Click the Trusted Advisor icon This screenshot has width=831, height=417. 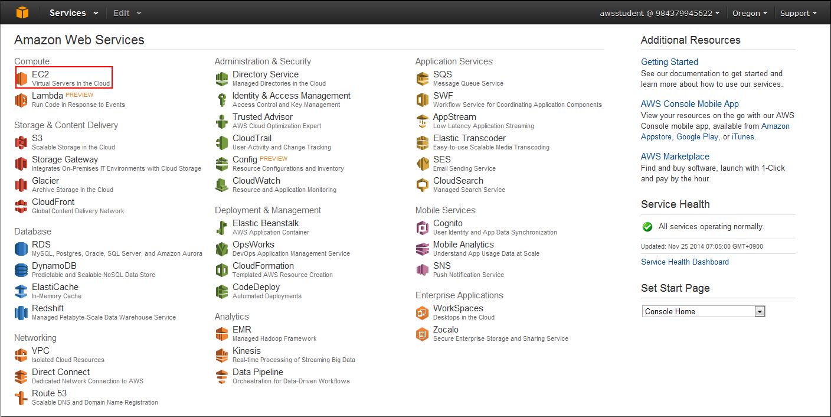coord(222,121)
